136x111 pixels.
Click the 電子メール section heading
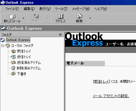tap(75, 63)
